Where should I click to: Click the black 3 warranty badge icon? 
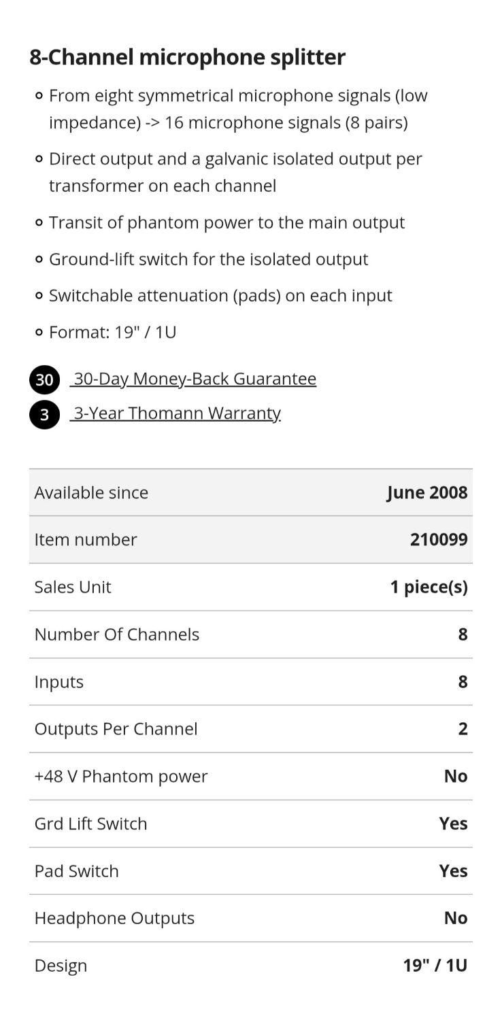(x=44, y=414)
